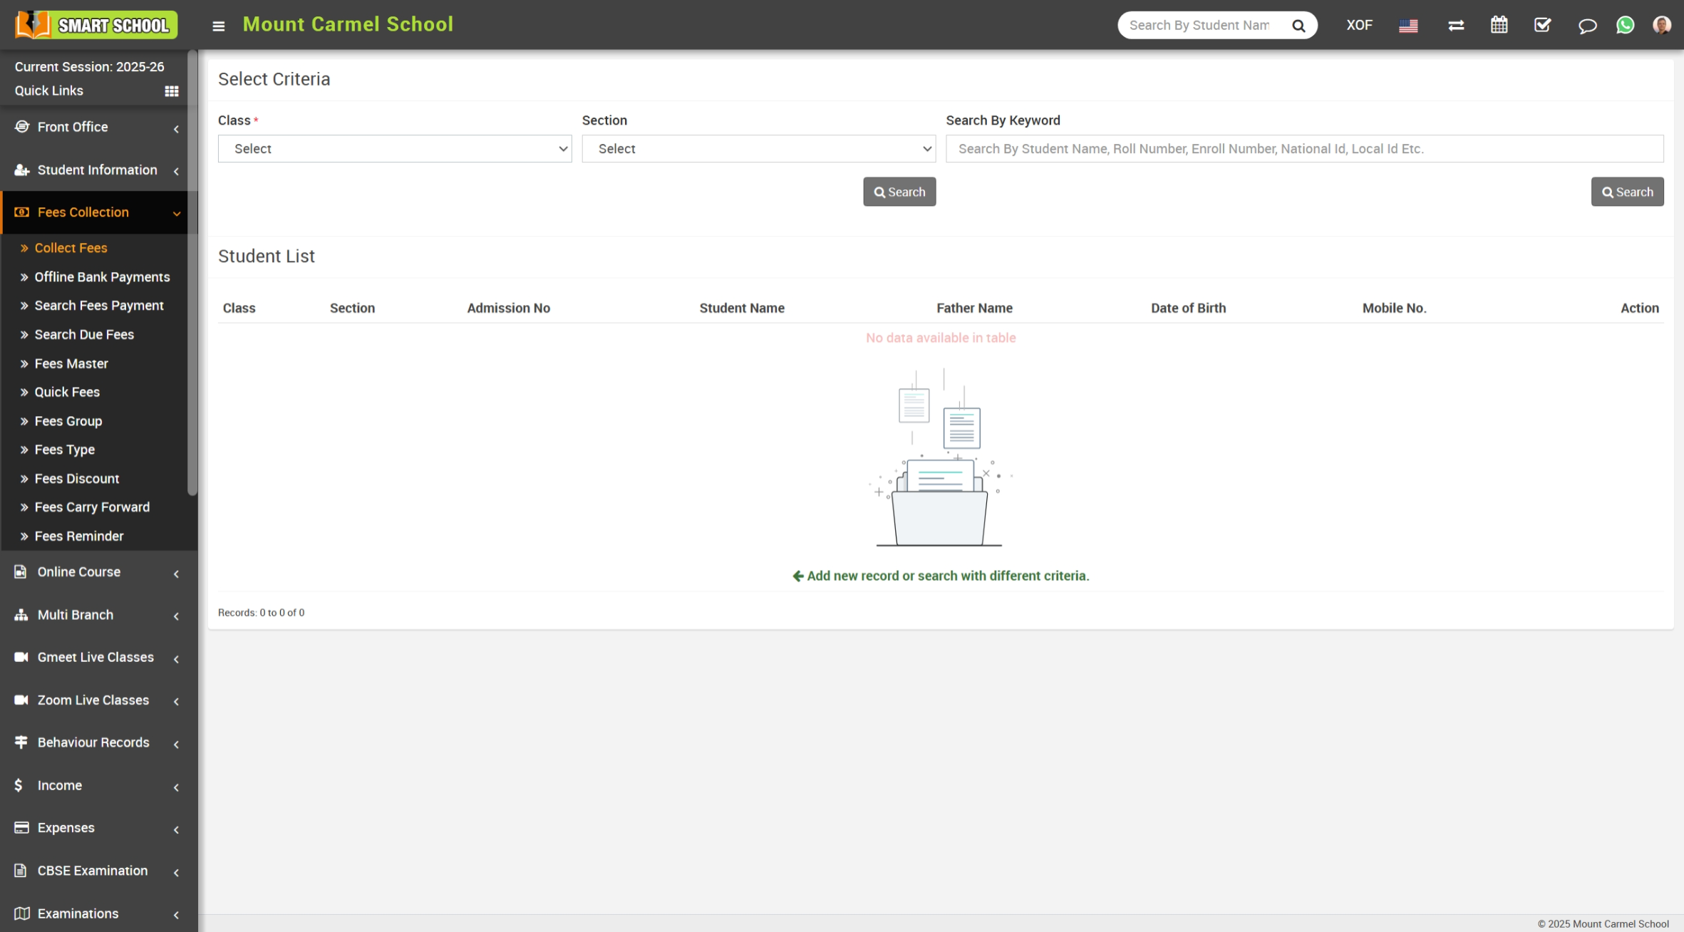Click the Student Information sidebar icon
This screenshot has height=932, width=1684.
pyautogui.click(x=22, y=170)
